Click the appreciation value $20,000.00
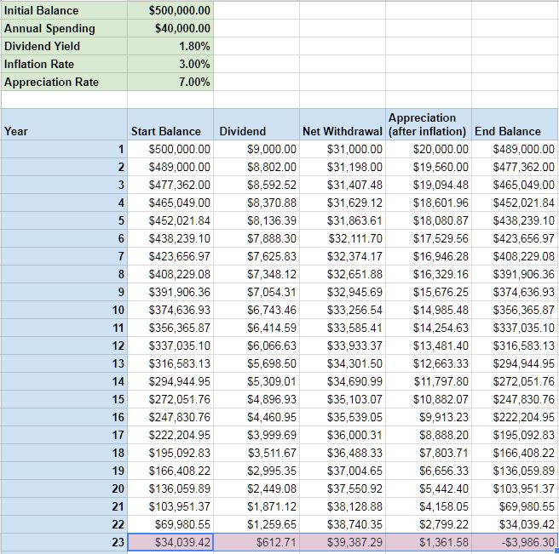Viewport: 559px width, 554px height. [x=428, y=149]
